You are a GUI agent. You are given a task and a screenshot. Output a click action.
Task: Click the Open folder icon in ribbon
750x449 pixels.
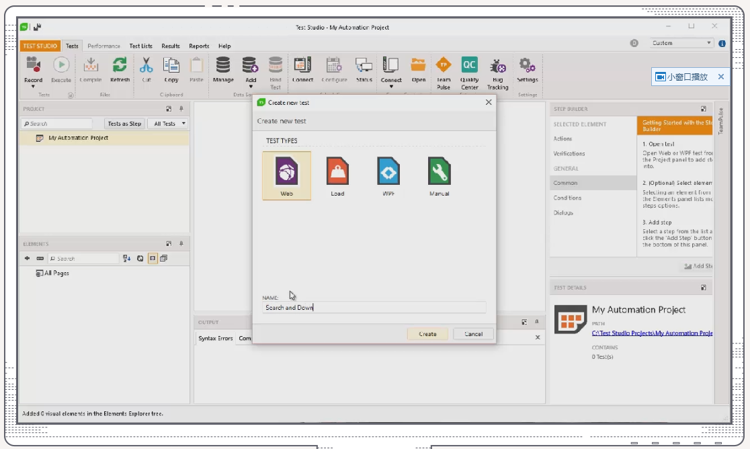[418, 65]
